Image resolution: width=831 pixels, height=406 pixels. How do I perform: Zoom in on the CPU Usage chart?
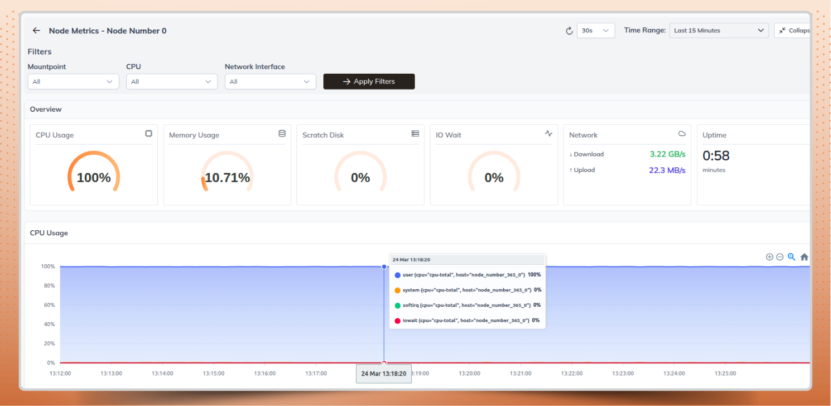point(770,257)
